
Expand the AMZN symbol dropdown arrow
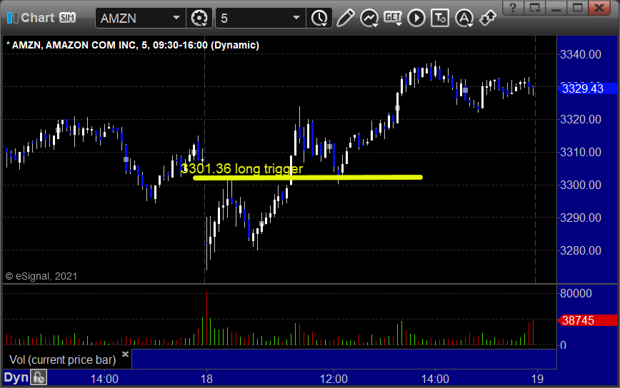(176, 18)
